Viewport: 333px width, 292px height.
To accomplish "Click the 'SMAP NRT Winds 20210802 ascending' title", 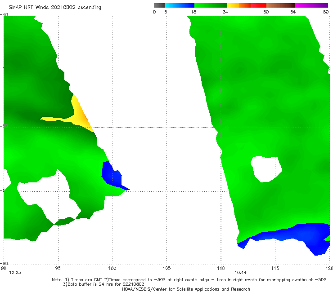I will (55, 7).
